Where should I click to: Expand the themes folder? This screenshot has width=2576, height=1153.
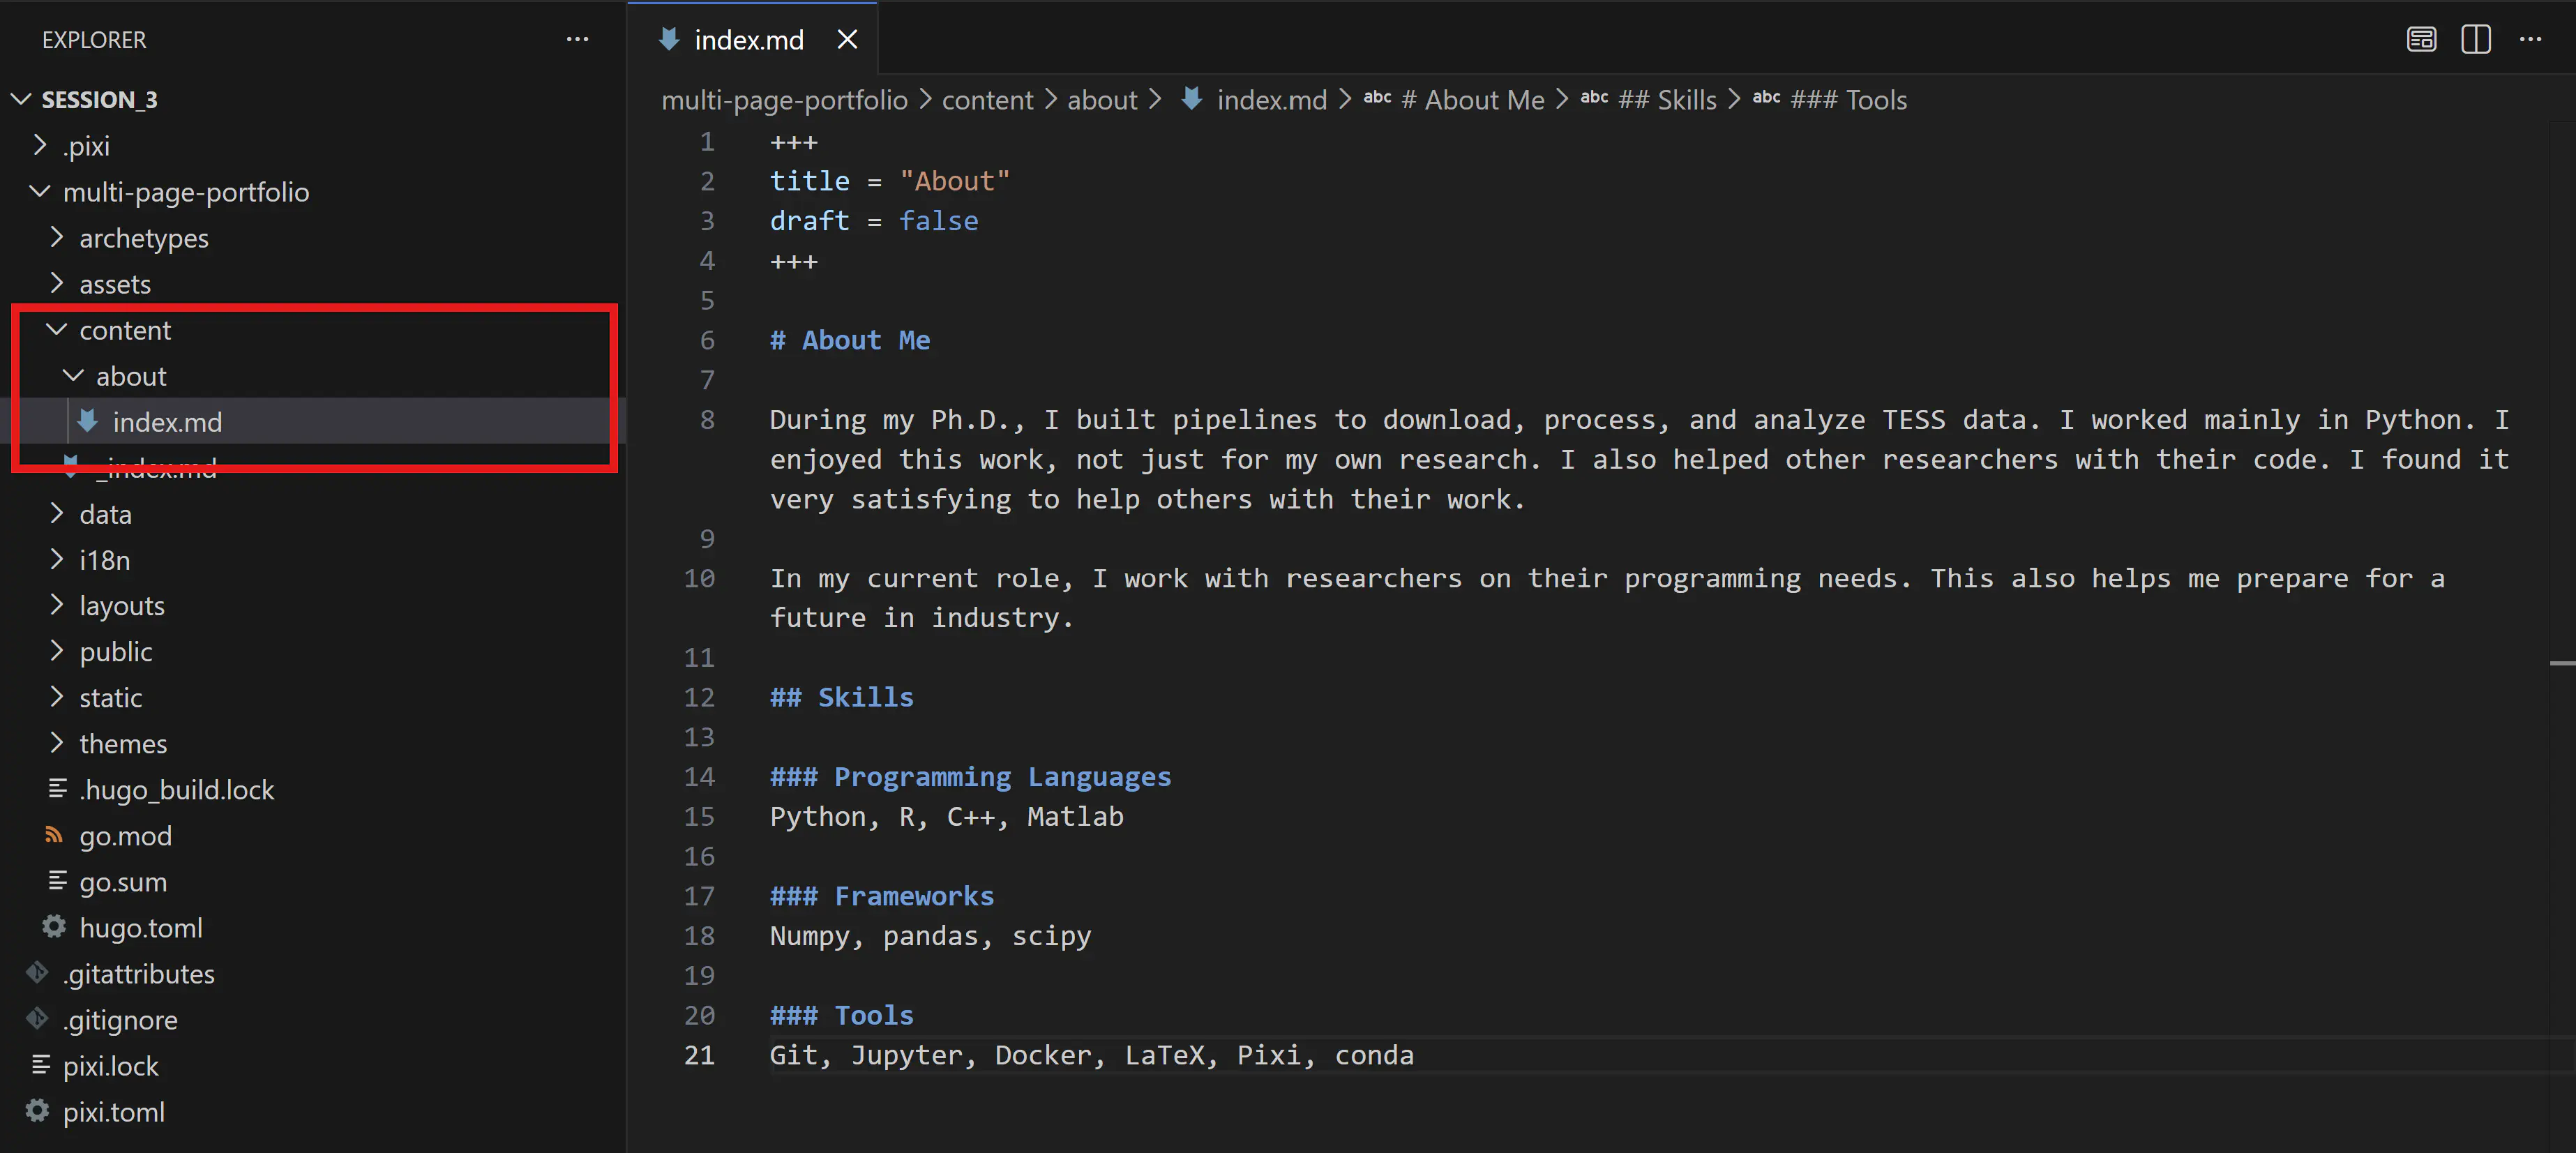57,743
